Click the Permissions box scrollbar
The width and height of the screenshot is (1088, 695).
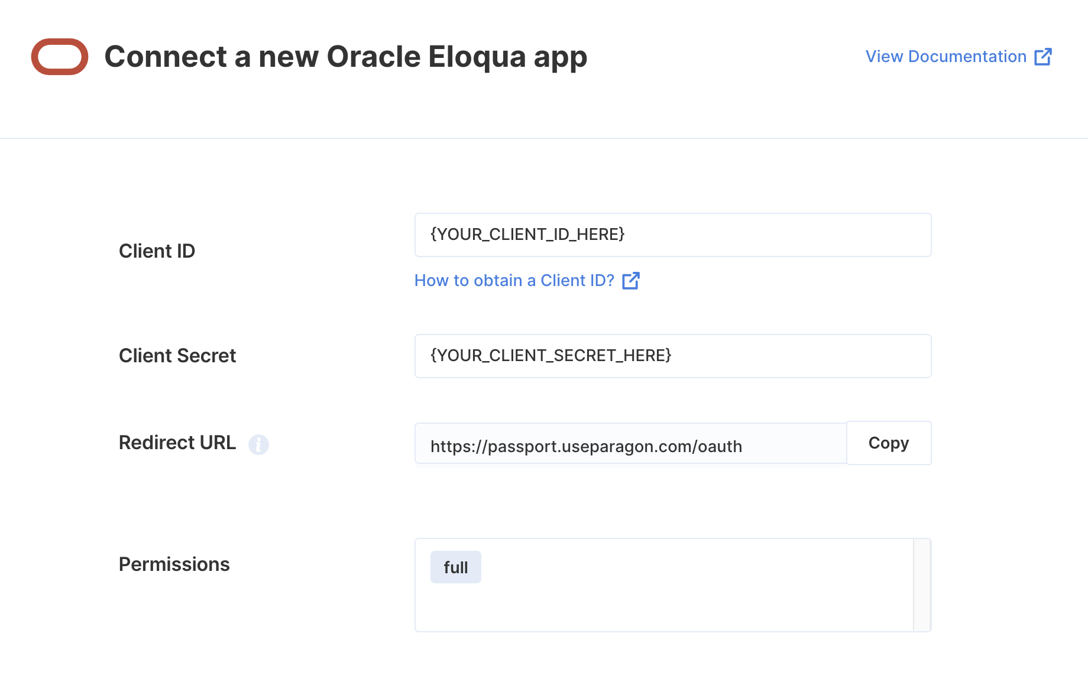click(x=922, y=585)
